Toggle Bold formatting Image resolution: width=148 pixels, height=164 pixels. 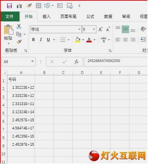click(x=33, y=40)
